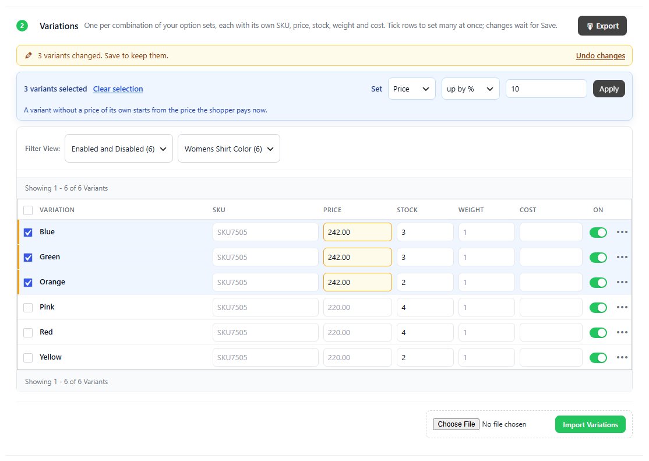
Task: Disable the Yellow variant toggle
Action: [598, 358]
